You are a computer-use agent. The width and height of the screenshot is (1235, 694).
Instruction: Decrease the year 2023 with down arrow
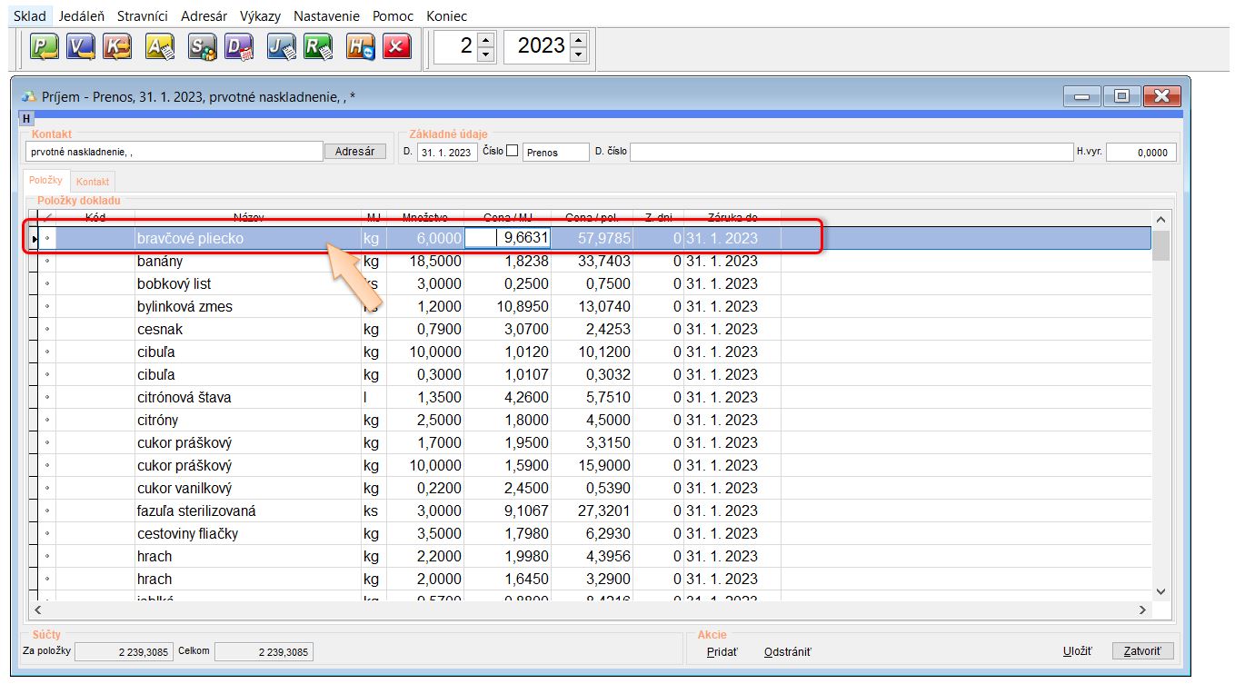click(578, 55)
